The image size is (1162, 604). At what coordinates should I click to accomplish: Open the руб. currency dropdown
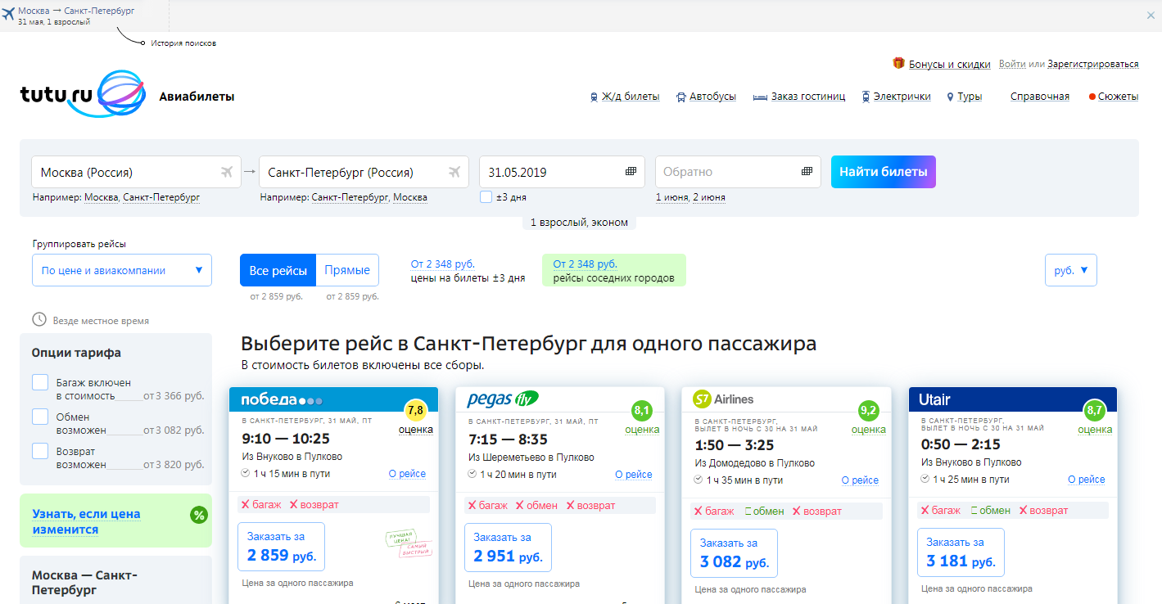point(1070,270)
